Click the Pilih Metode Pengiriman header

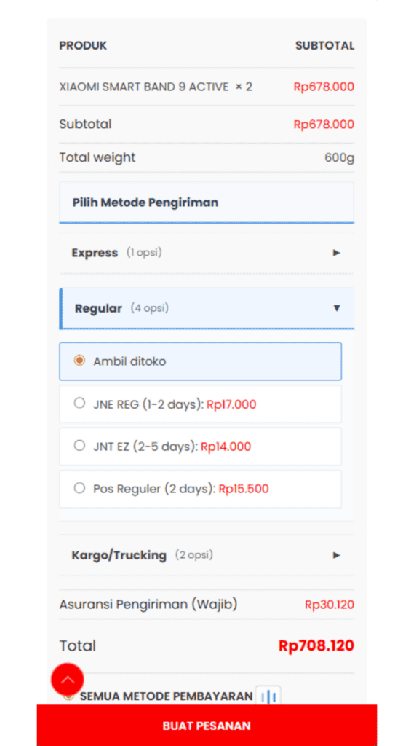[207, 203]
